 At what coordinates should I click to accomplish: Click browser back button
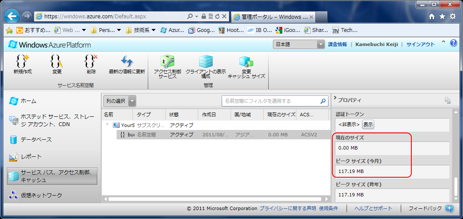coord(12,17)
